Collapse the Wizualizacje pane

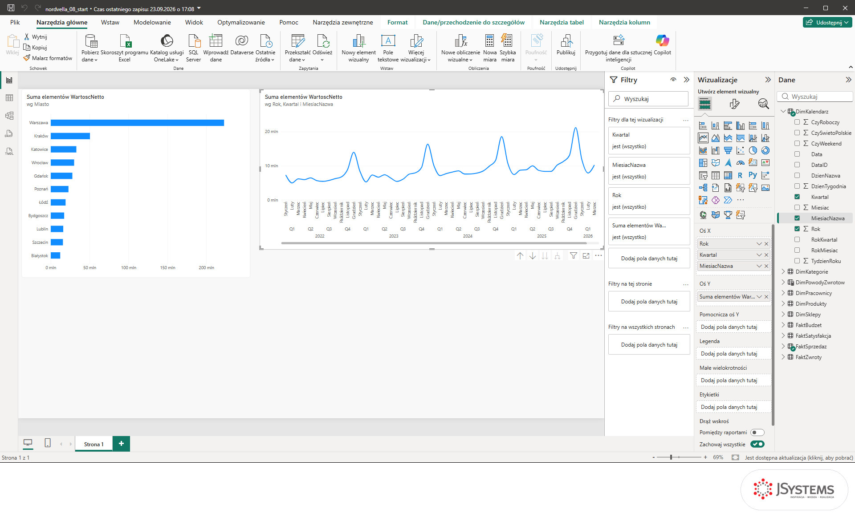[x=768, y=80]
